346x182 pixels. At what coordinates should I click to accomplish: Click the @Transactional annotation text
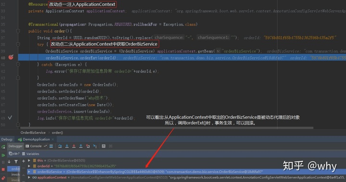click(43, 24)
